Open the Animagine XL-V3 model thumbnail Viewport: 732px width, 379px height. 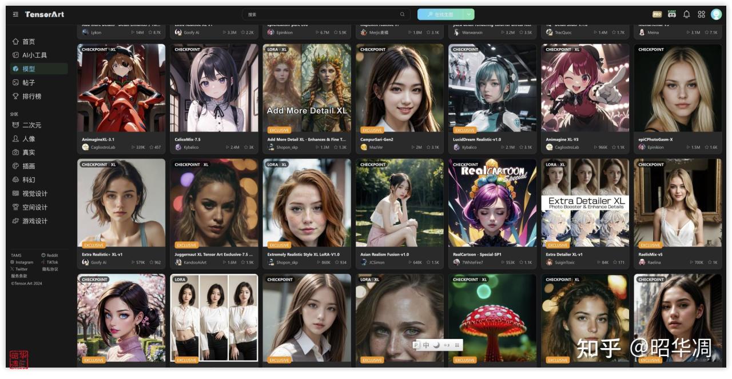(x=585, y=88)
